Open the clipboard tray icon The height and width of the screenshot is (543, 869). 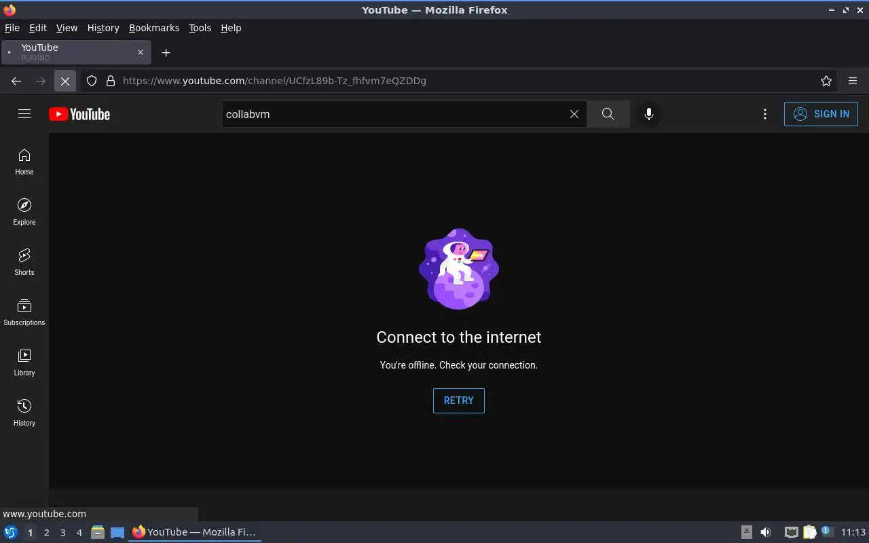(809, 532)
